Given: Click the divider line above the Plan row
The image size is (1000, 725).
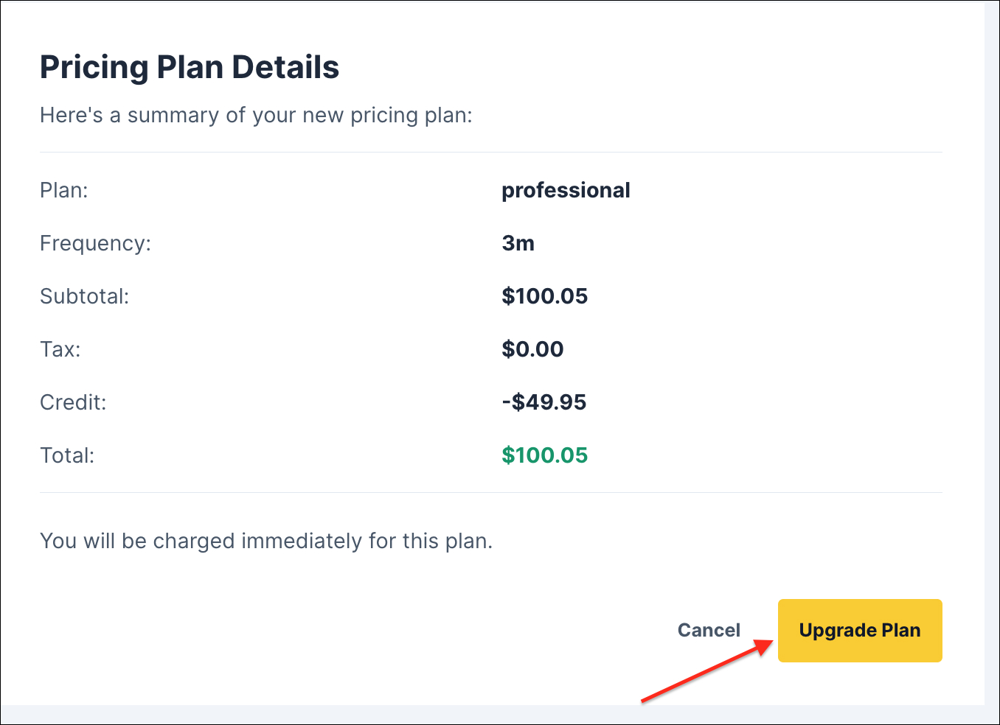Looking at the screenshot, I should tap(490, 153).
